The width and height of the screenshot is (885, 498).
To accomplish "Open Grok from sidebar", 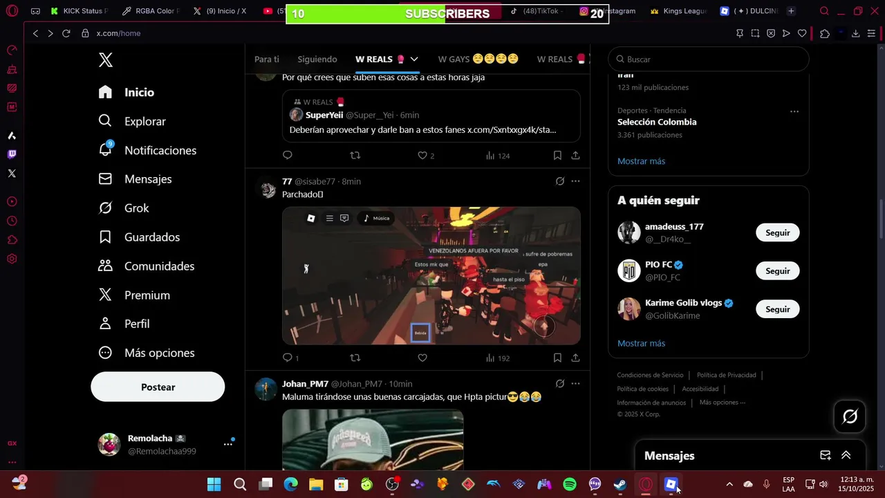I will pos(123,208).
